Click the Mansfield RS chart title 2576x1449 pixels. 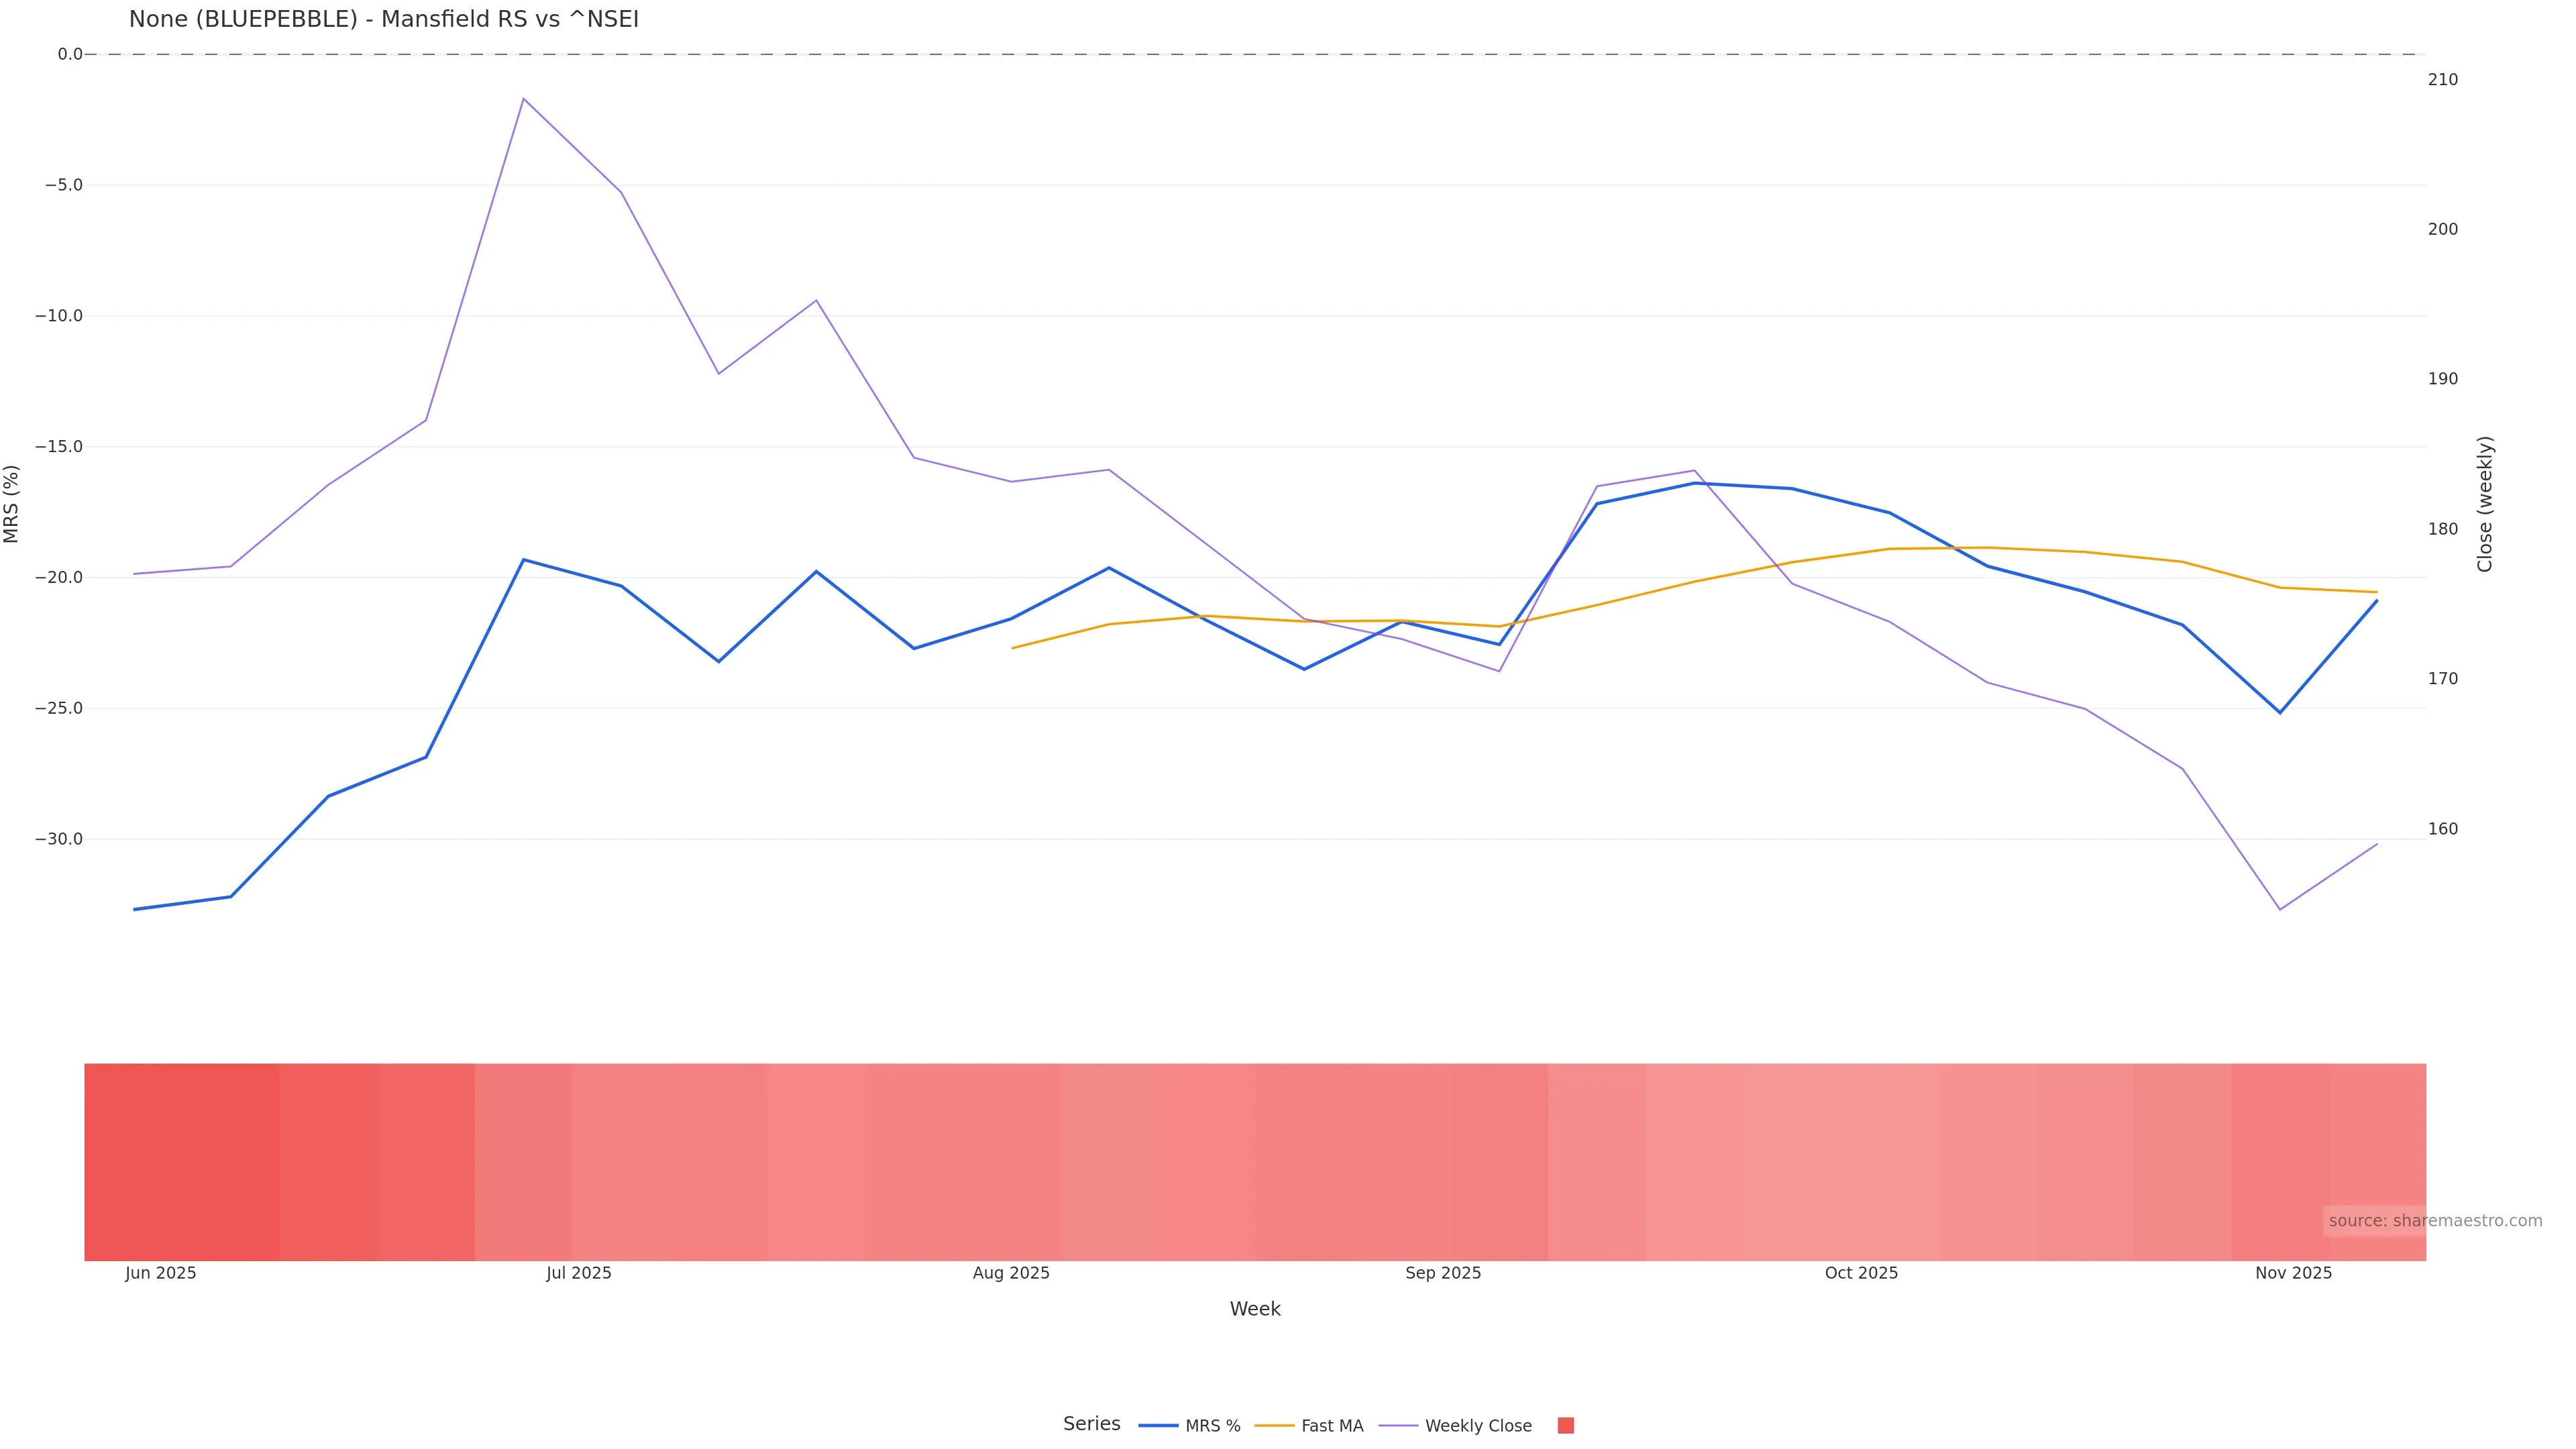click(383, 20)
